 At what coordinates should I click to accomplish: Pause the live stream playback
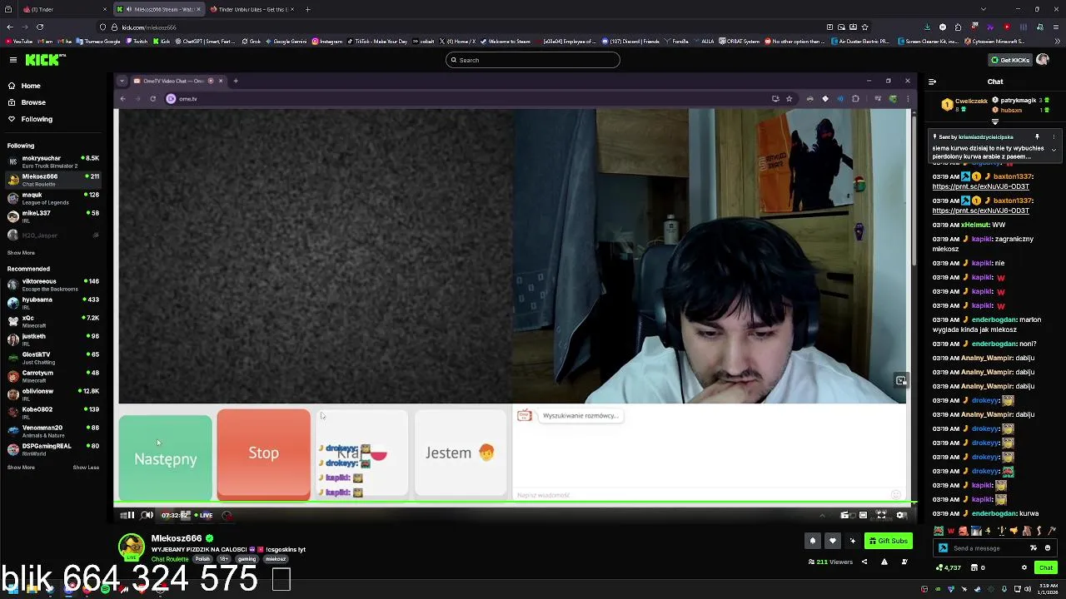coord(131,515)
